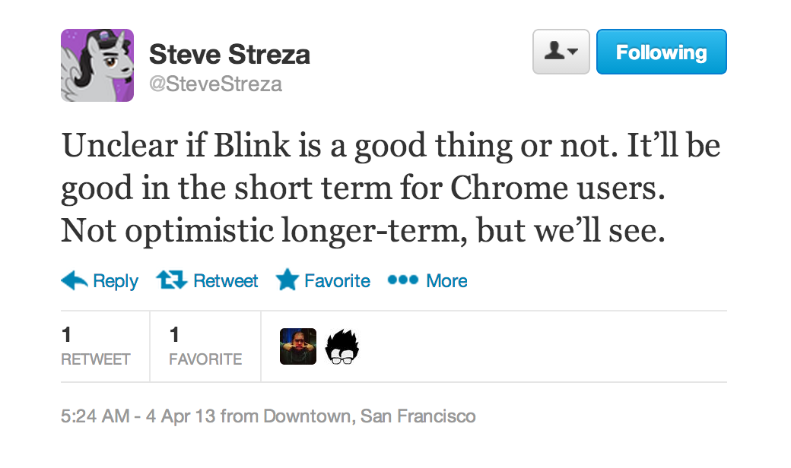Click the Retweet icon

[171, 280]
